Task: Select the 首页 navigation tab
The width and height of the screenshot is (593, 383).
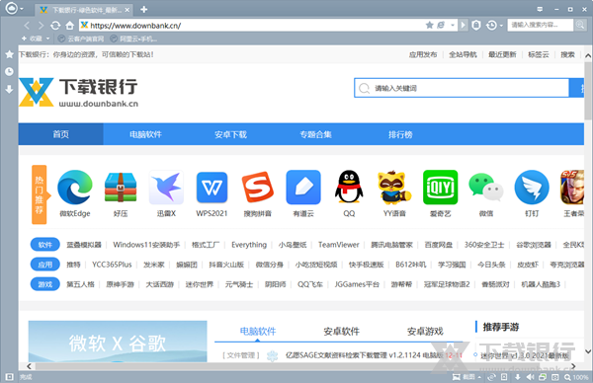Action: [x=60, y=134]
